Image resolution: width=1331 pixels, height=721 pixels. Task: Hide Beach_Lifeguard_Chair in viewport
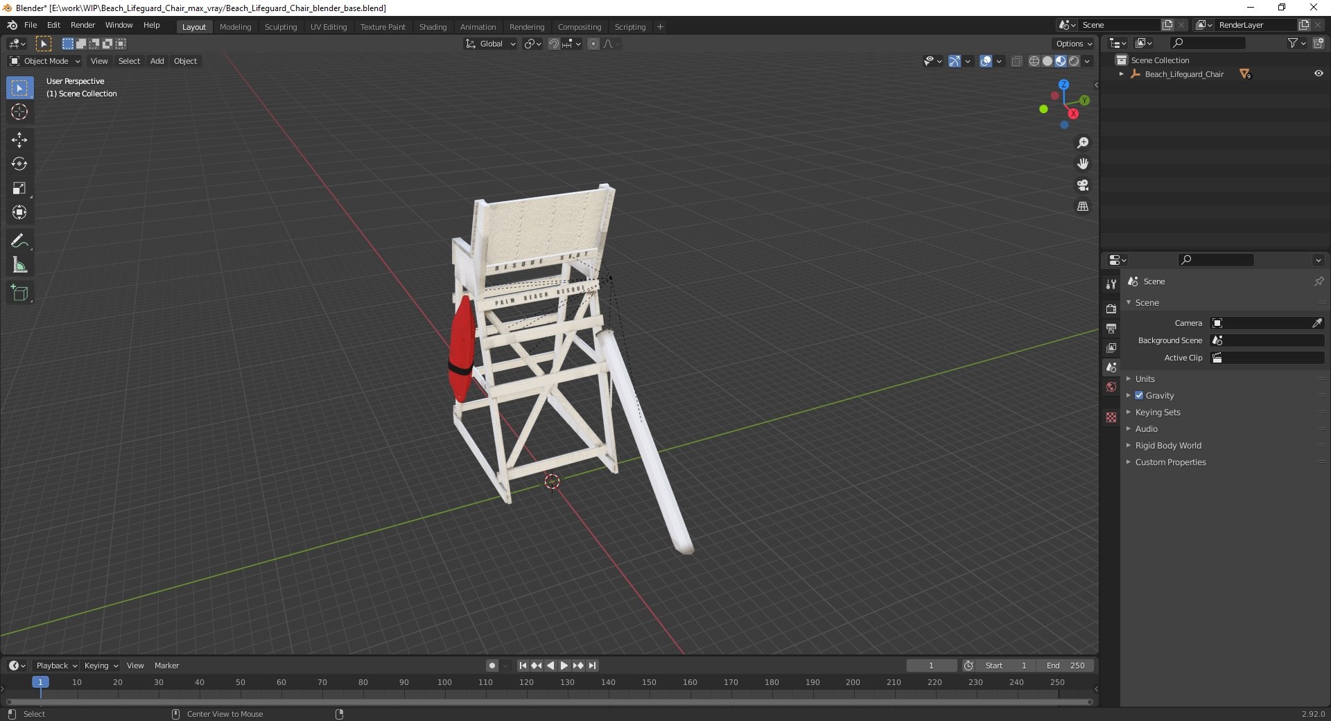click(x=1319, y=74)
